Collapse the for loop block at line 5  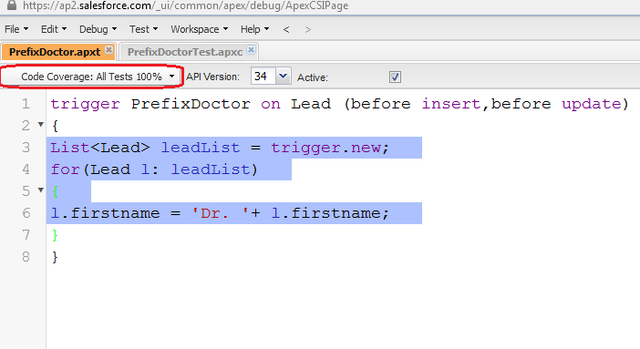(41, 190)
